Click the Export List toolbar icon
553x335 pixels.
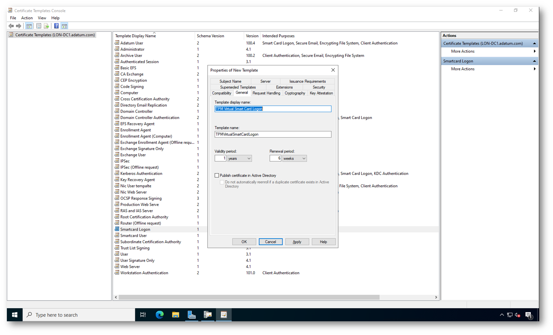coord(46,26)
